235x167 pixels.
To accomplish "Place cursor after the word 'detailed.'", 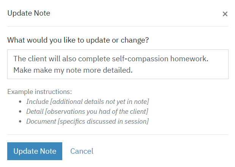I will pyautogui.click(x=133, y=70).
